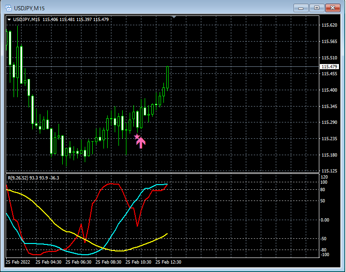Click the chart shift triangle marker at top
The image size is (346, 272).
point(174,17)
